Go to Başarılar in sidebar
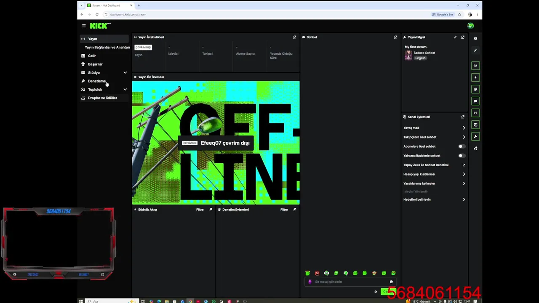Image resolution: width=539 pixels, height=303 pixels. click(x=104, y=64)
